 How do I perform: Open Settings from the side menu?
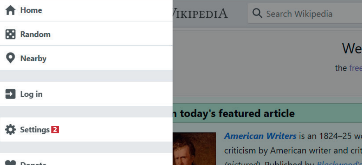pos(35,130)
